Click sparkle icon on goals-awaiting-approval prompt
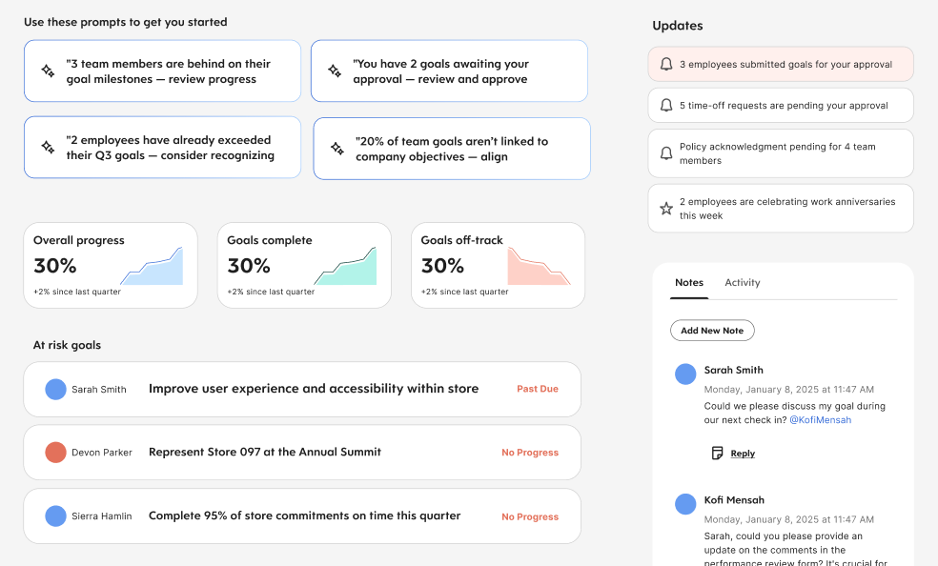Screen dimensions: 938x566 pyautogui.click(x=335, y=71)
